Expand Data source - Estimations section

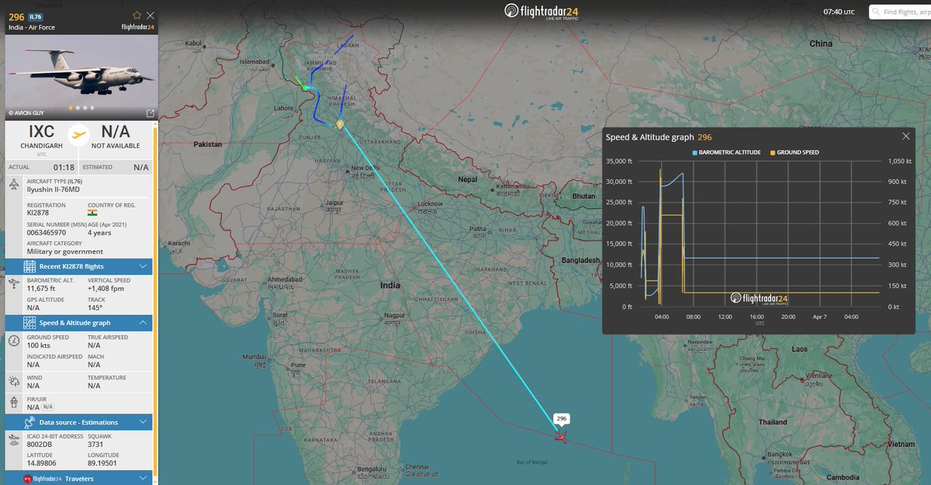[79, 422]
